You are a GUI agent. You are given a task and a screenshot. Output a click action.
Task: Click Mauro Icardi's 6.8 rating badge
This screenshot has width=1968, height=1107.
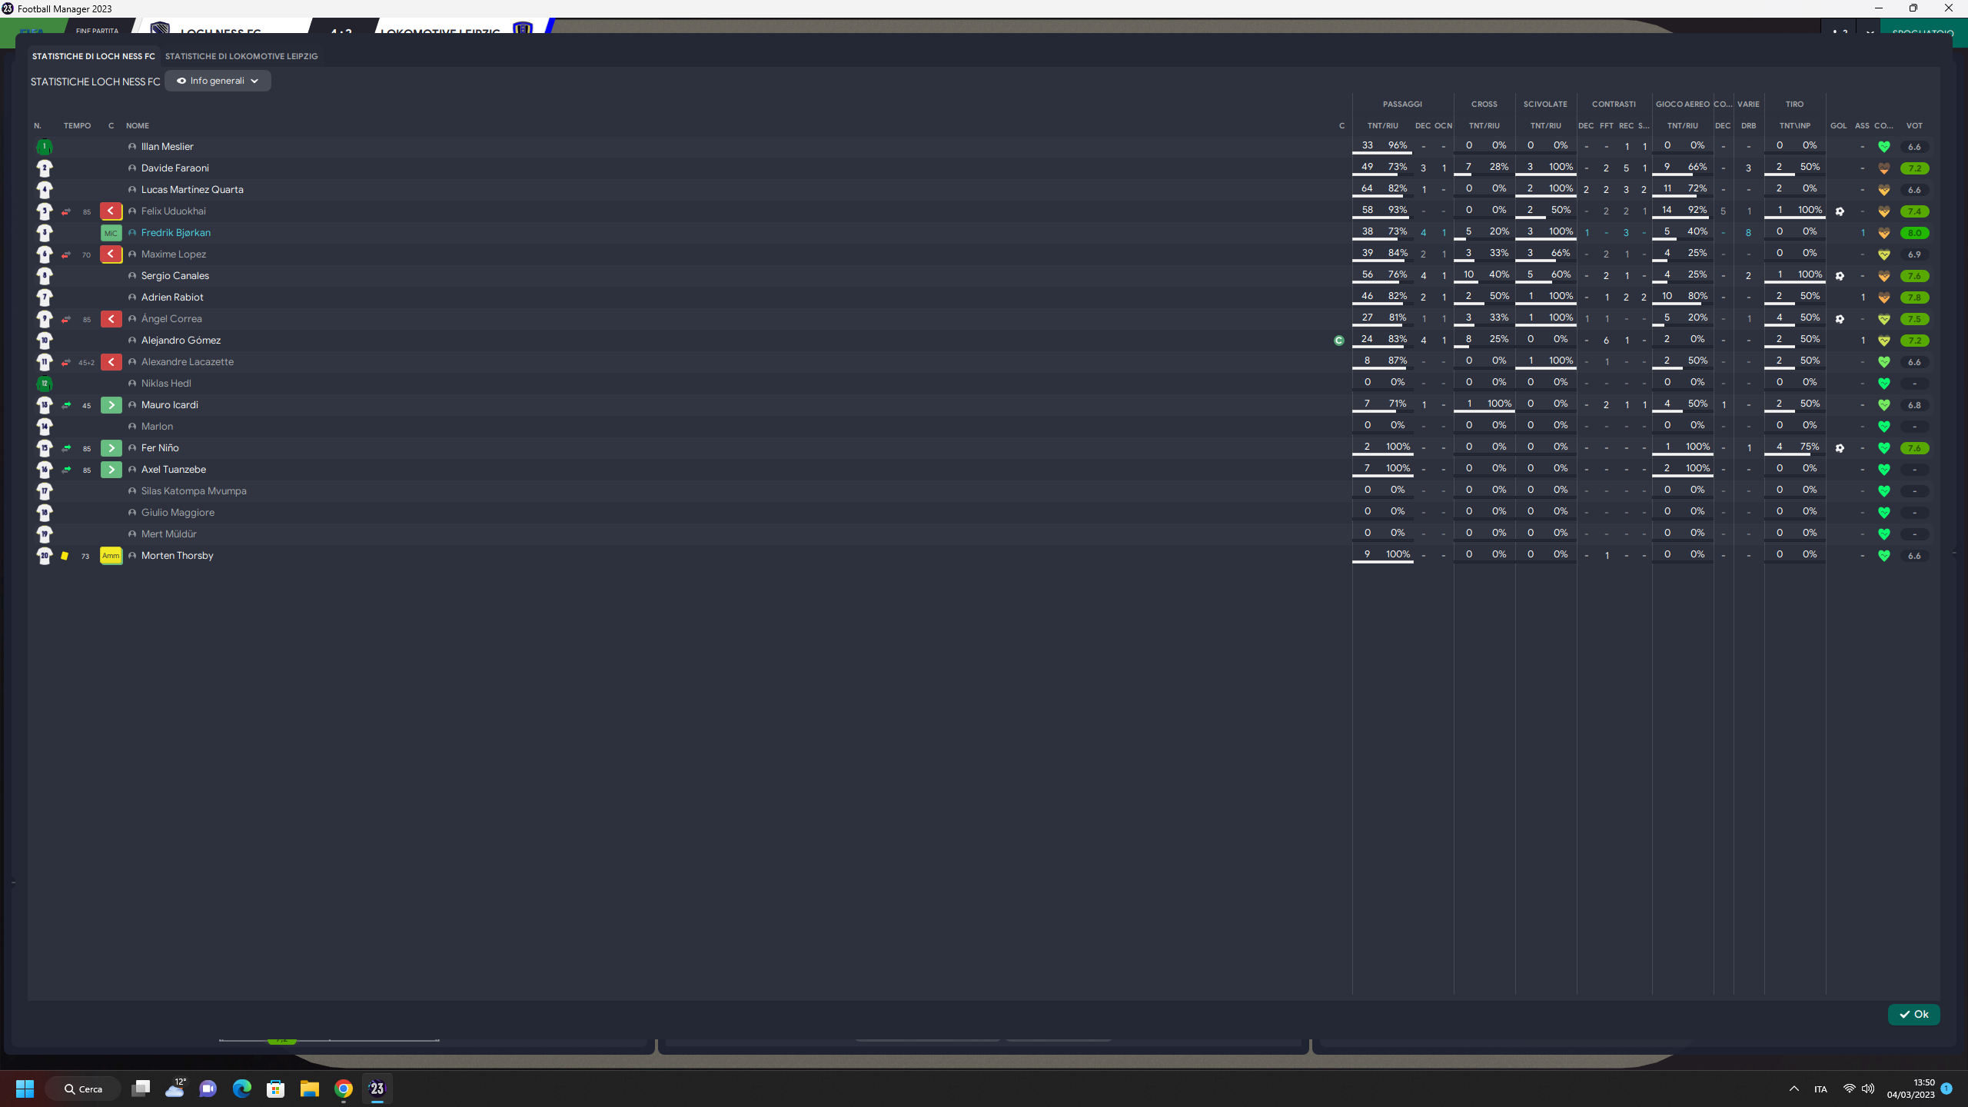point(1914,405)
